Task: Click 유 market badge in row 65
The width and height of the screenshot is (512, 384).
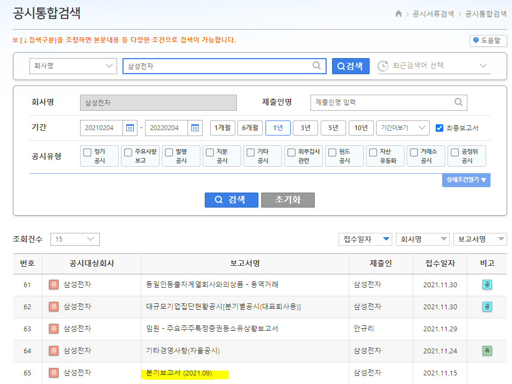Action: point(54,373)
